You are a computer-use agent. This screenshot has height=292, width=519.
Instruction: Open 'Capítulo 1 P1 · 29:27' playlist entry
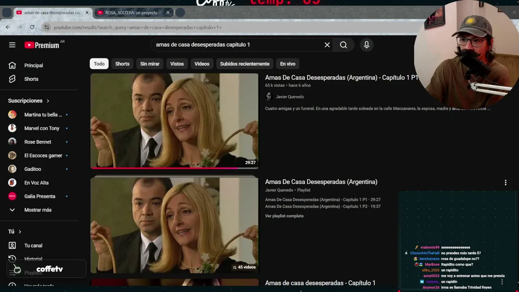point(323,200)
